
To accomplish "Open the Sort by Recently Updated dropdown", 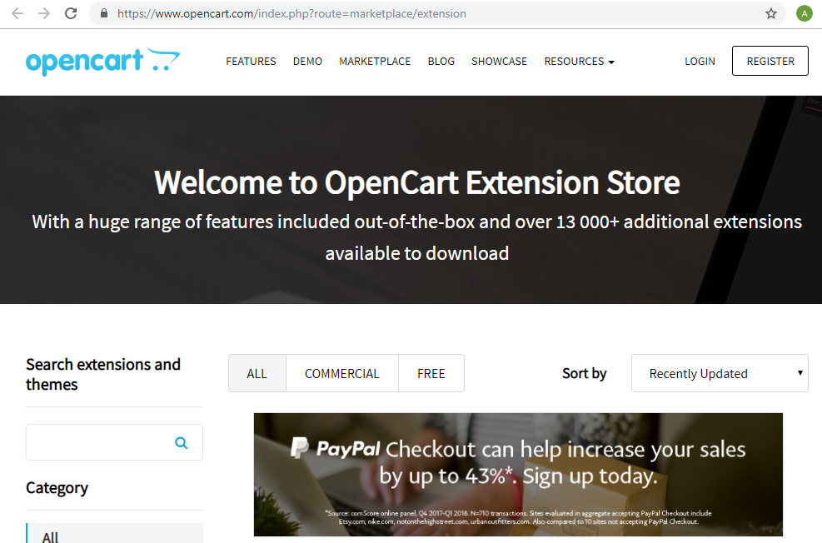I will pyautogui.click(x=720, y=373).
